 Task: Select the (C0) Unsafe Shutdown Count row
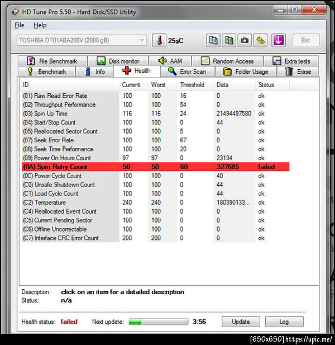coord(156,185)
